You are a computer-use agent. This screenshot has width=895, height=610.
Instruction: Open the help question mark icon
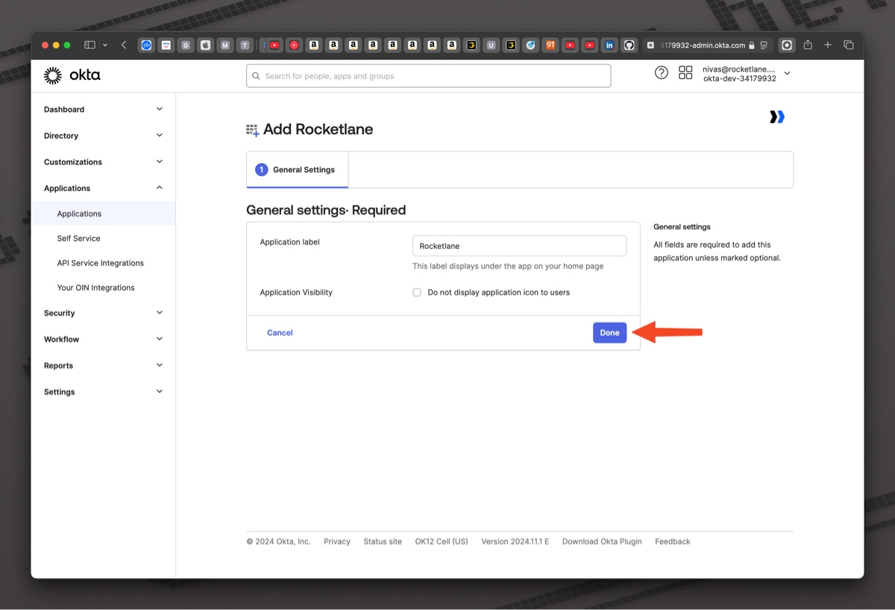[661, 72]
